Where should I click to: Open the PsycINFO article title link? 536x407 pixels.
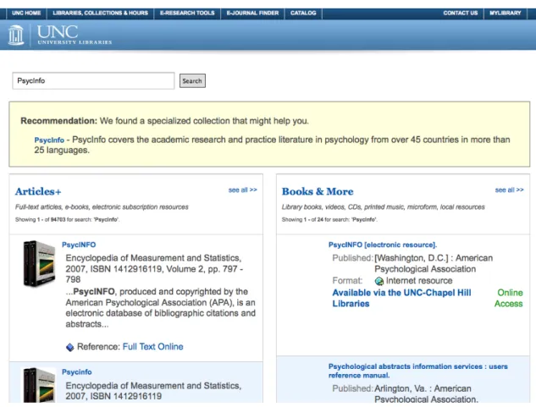(x=79, y=245)
